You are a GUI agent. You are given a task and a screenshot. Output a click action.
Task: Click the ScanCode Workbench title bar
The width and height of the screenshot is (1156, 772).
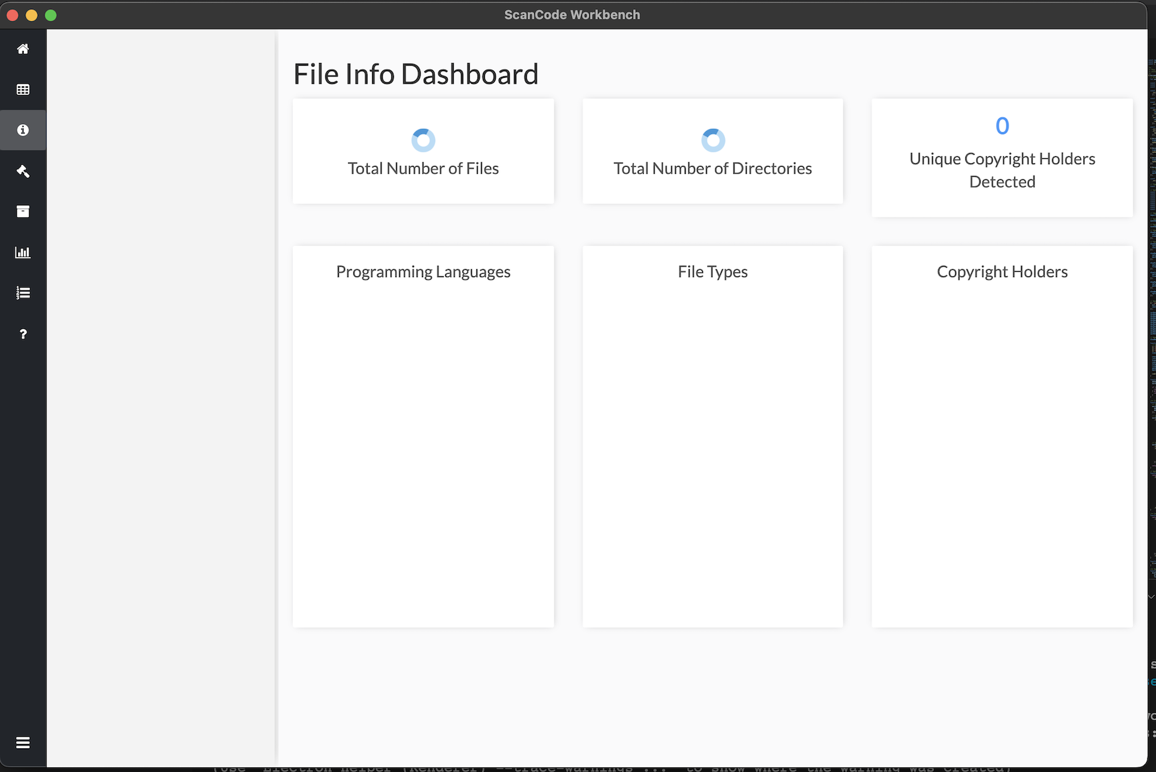[572, 15]
